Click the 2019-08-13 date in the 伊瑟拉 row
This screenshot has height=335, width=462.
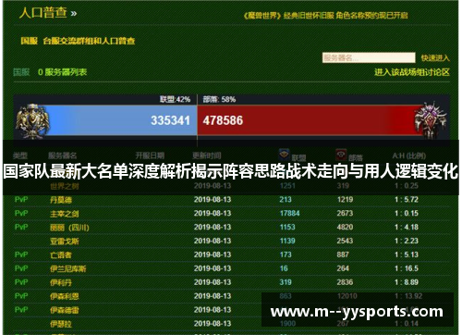coord(213,324)
